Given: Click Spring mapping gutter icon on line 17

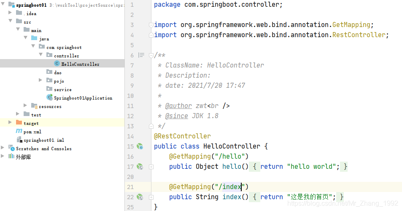Looking at the screenshot, I should [x=140, y=167].
